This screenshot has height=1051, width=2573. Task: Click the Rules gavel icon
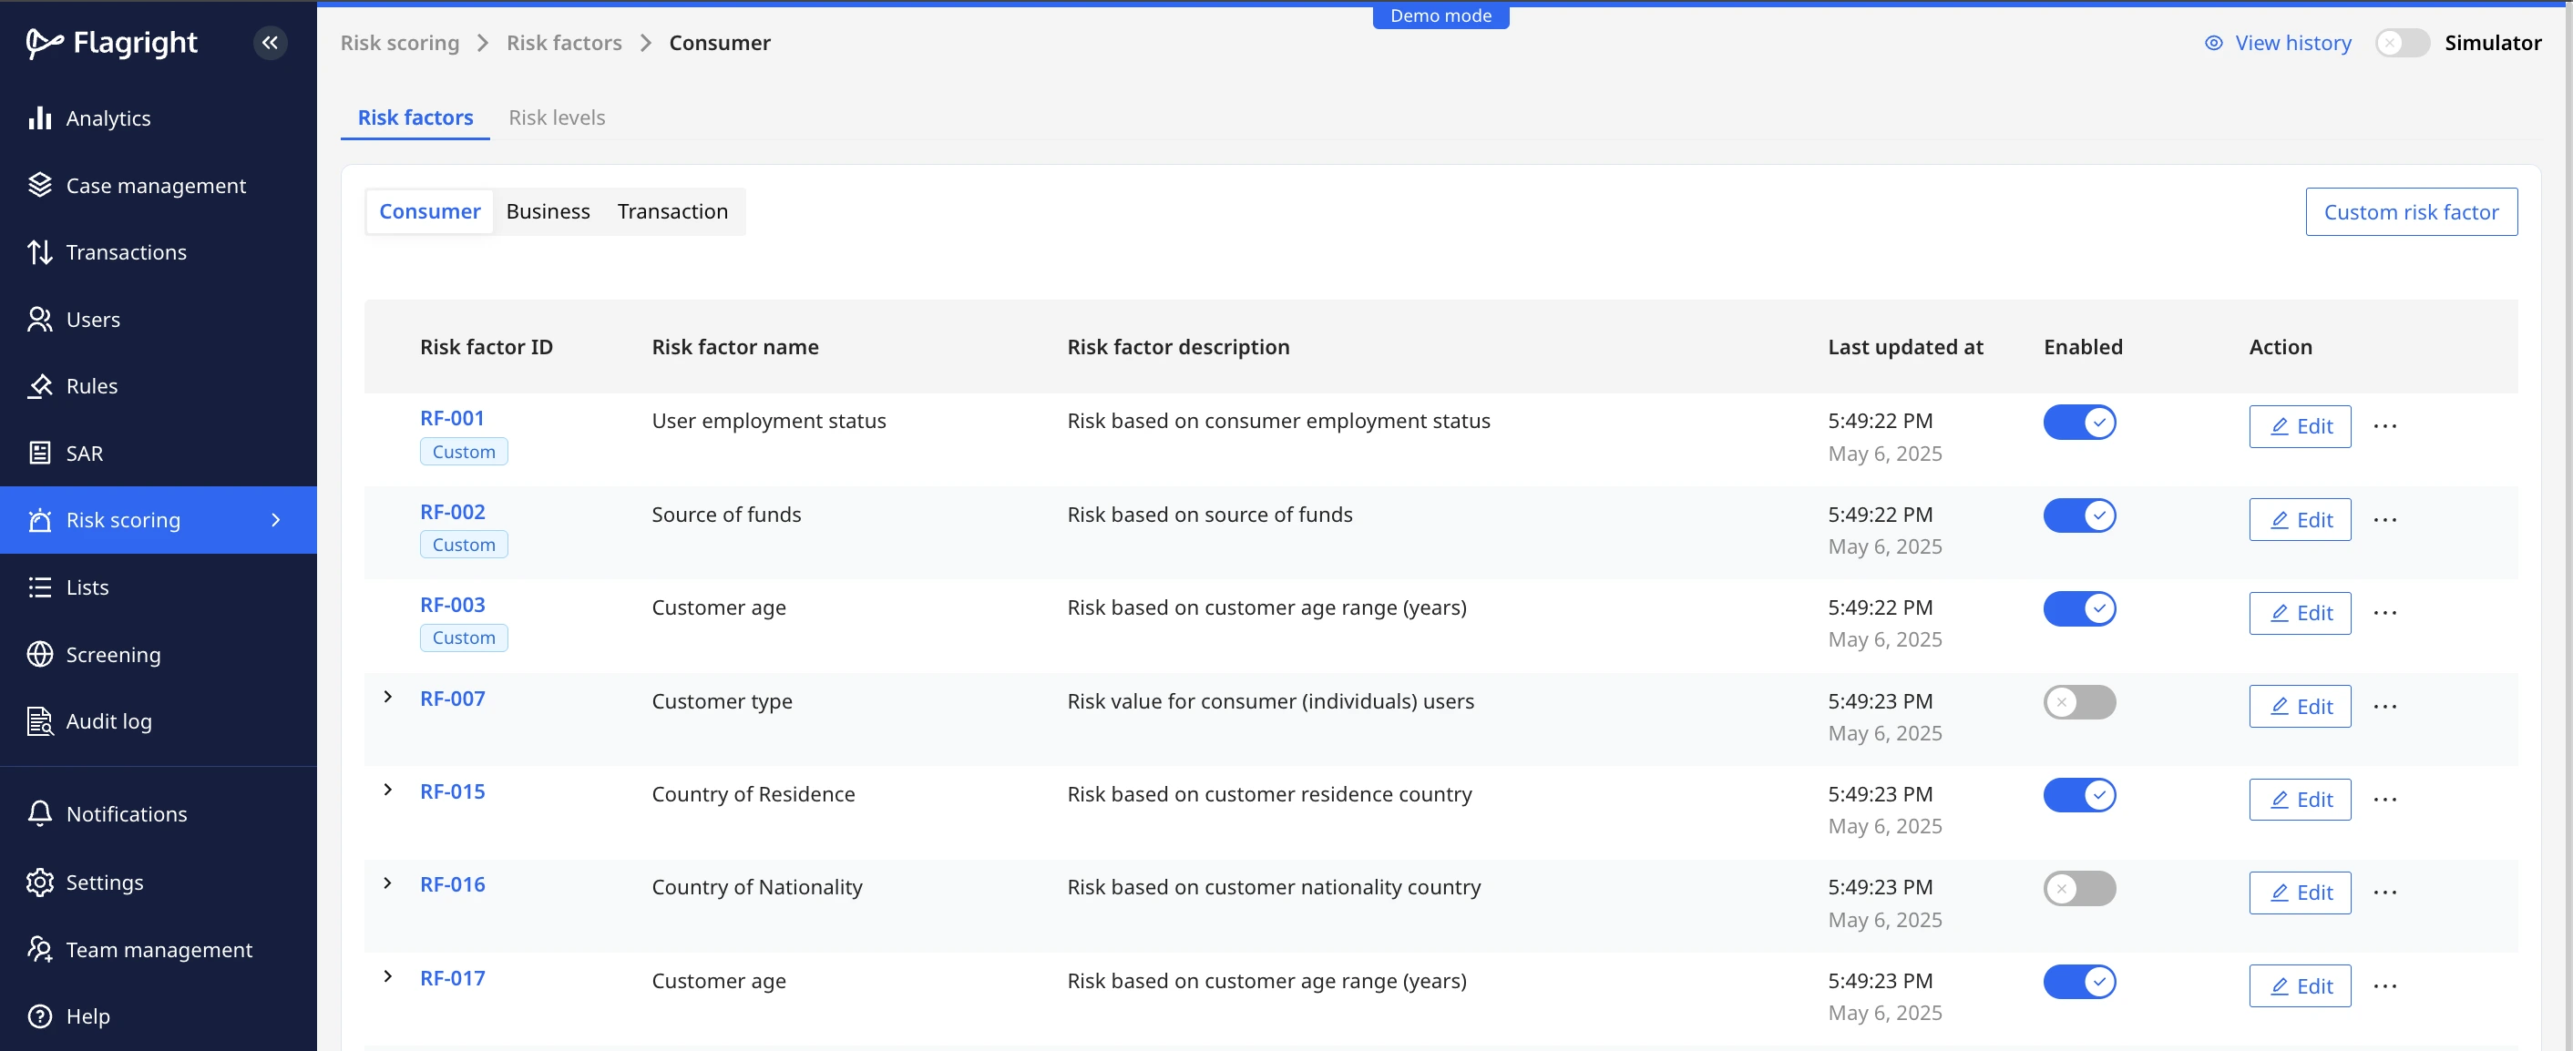[x=40, y=386]
